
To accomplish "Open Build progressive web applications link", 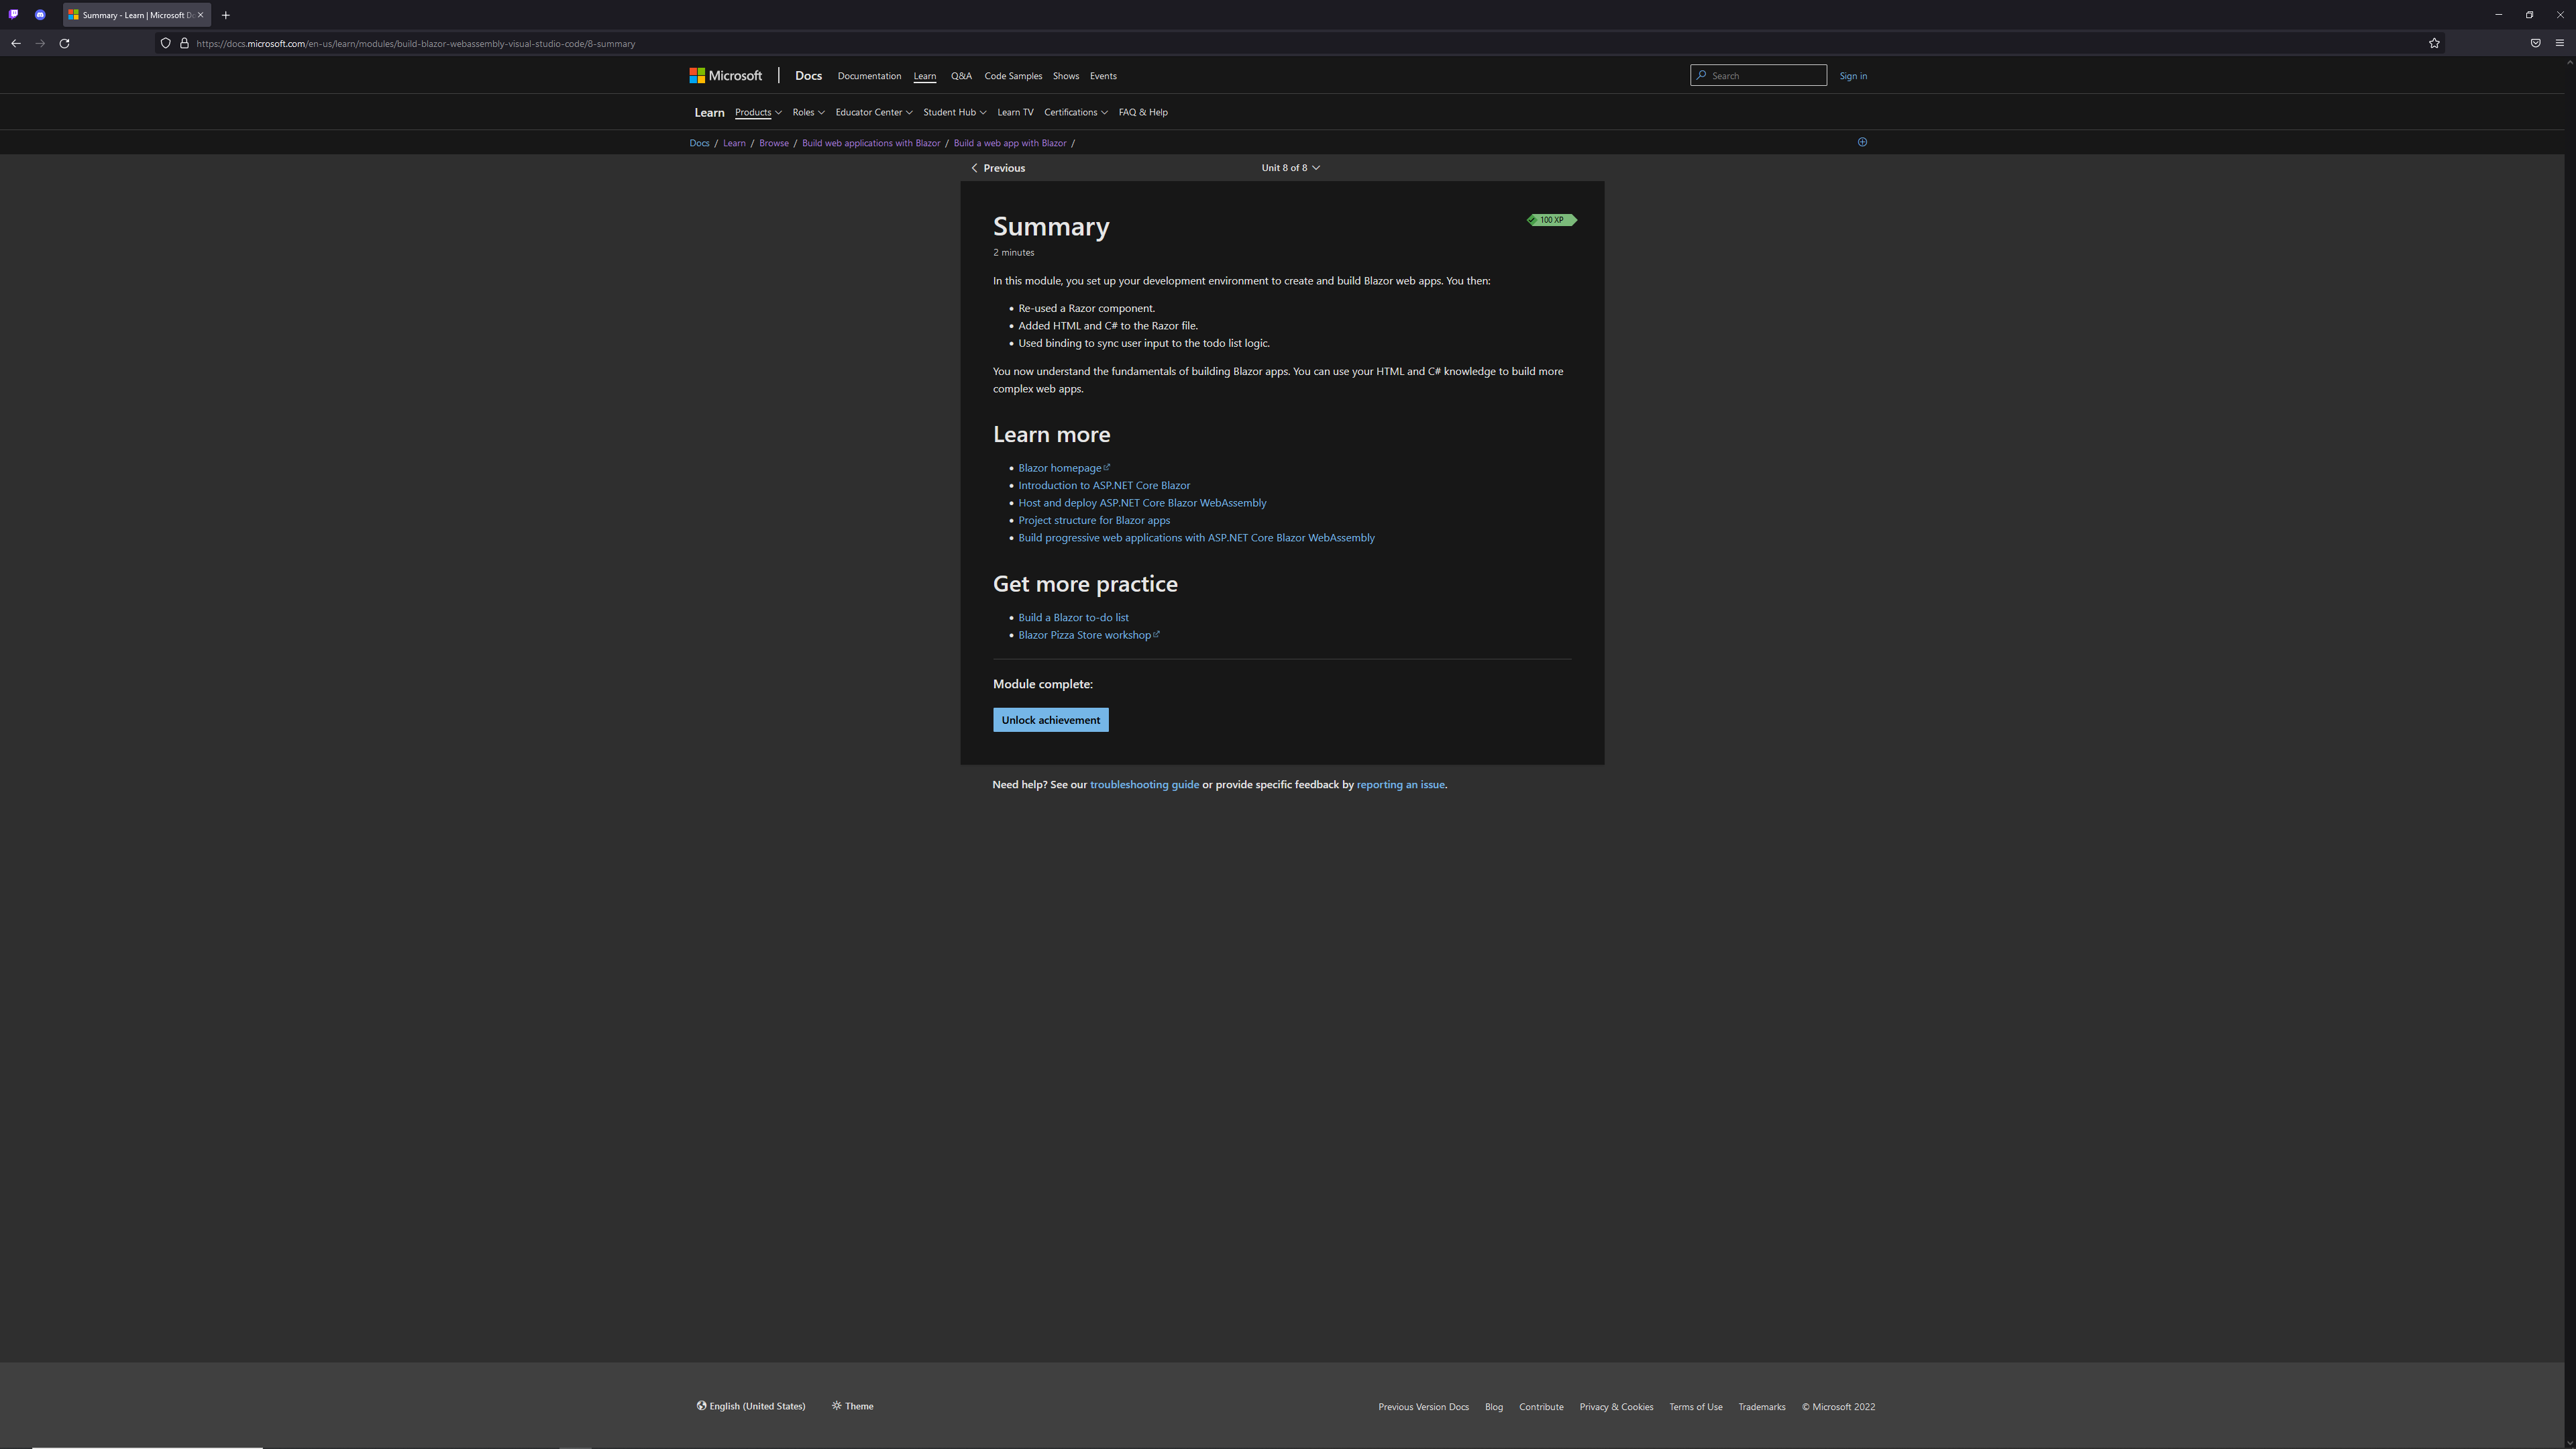I will (x=1196, y=538).
